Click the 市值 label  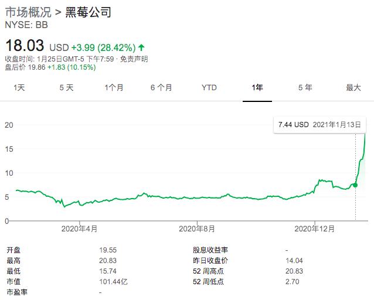(13, 282)
